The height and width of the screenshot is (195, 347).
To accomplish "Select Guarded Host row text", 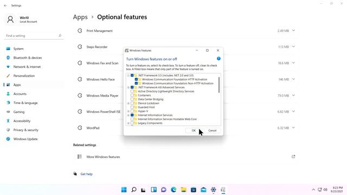I will click(146, 107).
